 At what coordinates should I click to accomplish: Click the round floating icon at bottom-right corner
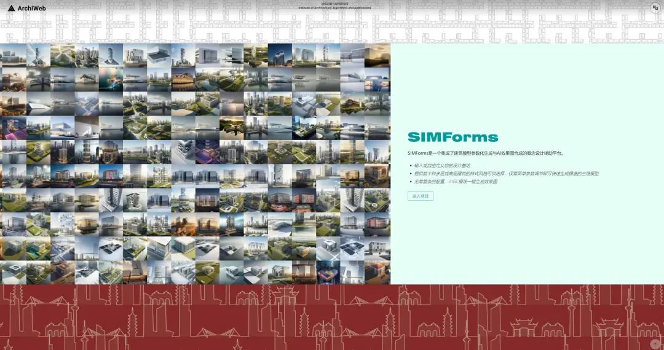pyautogui.click(x=655, y=344)
